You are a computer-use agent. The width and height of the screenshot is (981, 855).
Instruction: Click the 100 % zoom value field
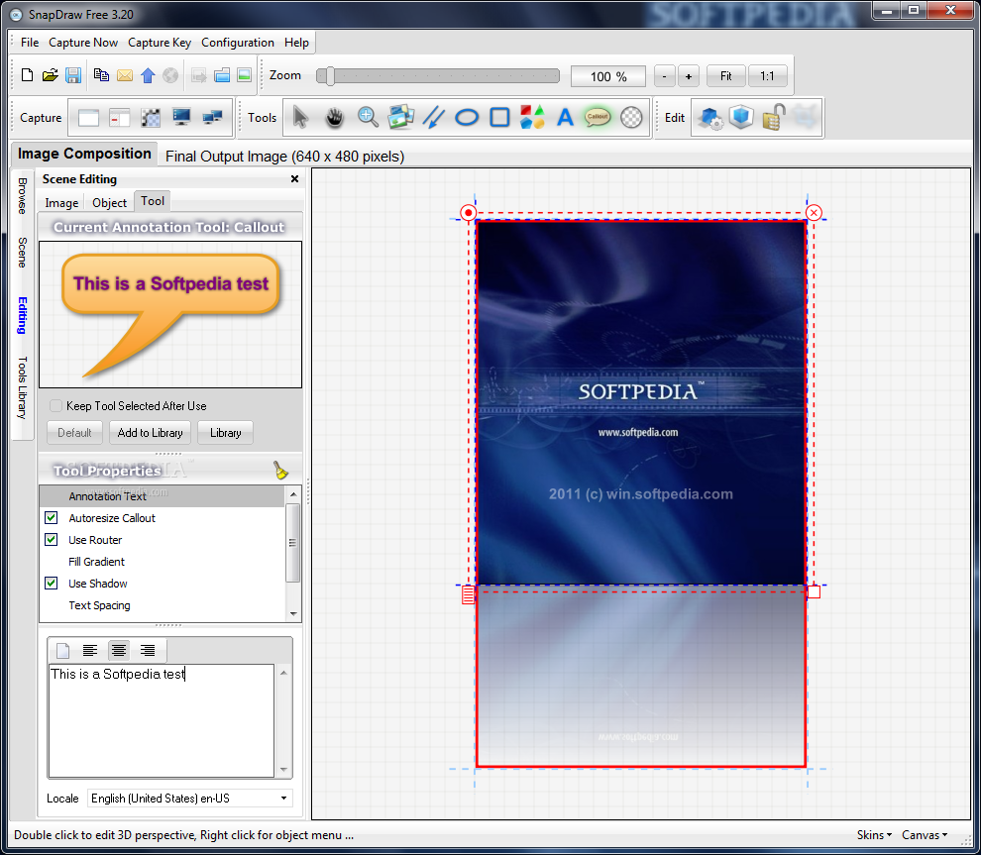tap(608, 76)
